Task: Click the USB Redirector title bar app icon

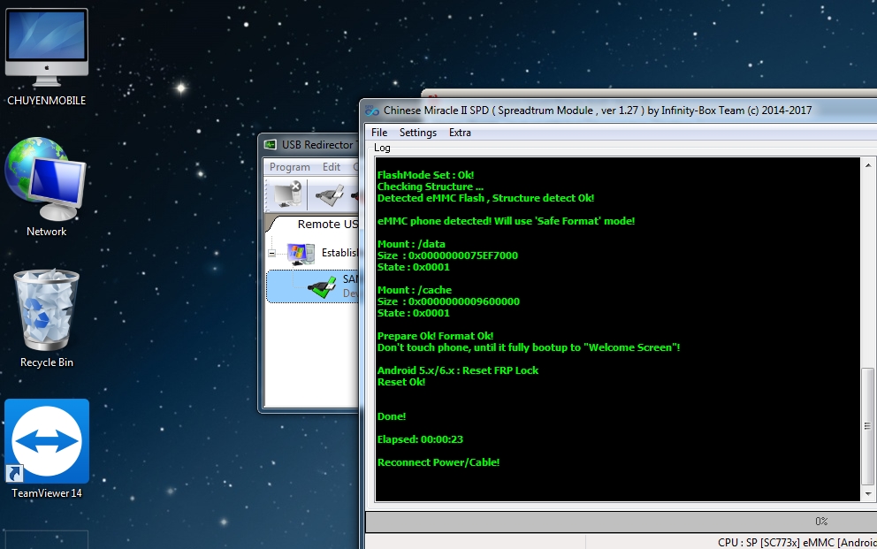Action: pos(271,145)
